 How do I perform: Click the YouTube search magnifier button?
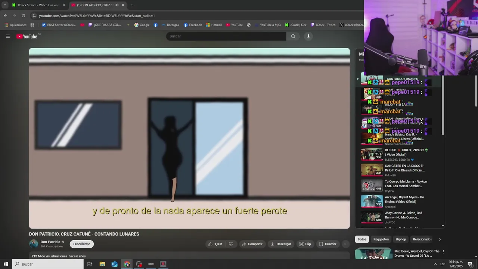293,36
